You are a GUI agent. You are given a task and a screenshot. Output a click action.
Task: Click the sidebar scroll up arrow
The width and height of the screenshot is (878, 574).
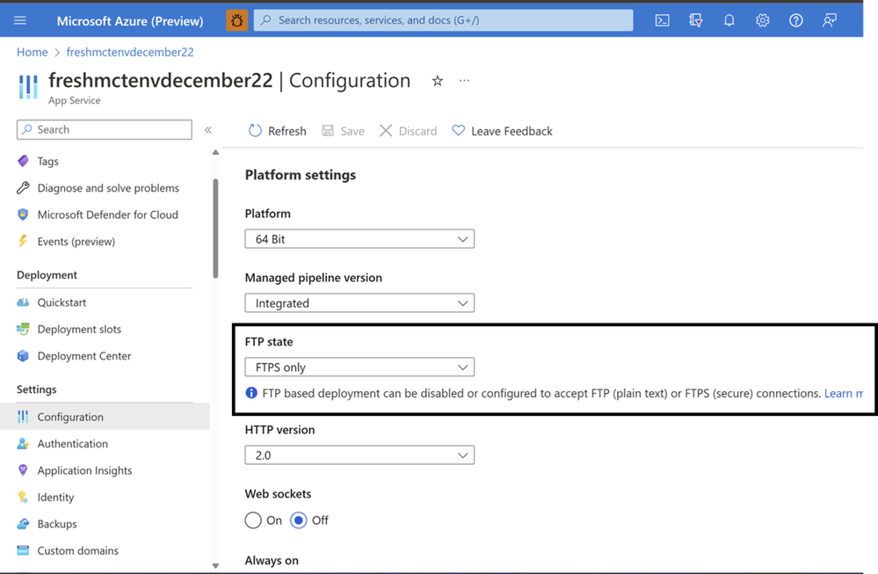[215, 152]
